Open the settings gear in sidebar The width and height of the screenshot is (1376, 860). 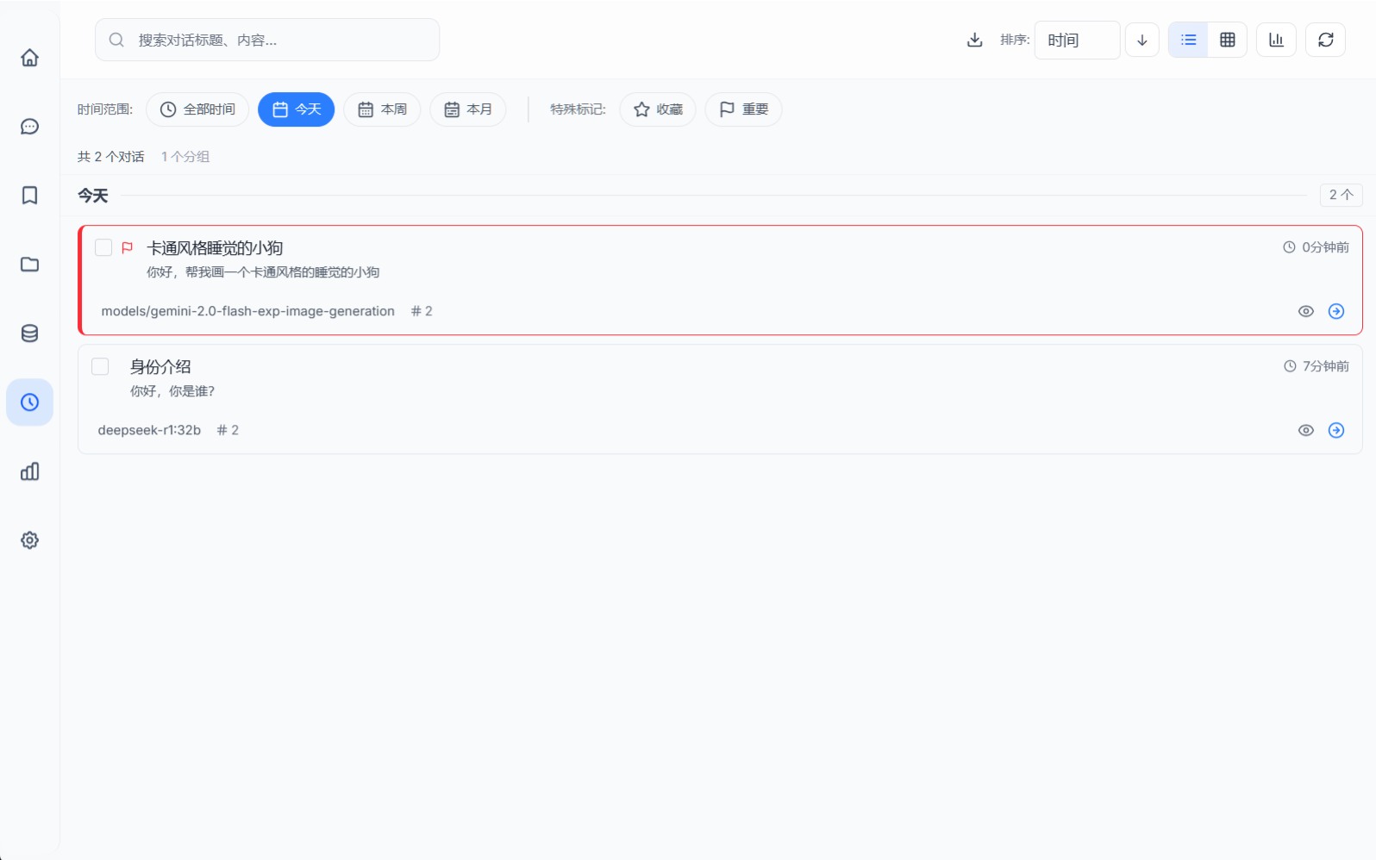coord(29,540)
